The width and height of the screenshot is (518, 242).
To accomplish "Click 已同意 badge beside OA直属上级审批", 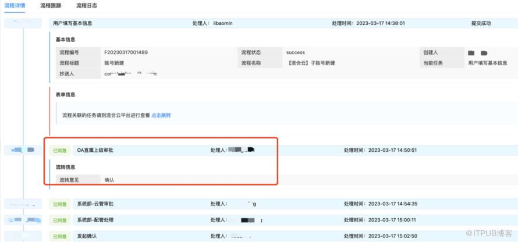I will [x=59, y=151].
